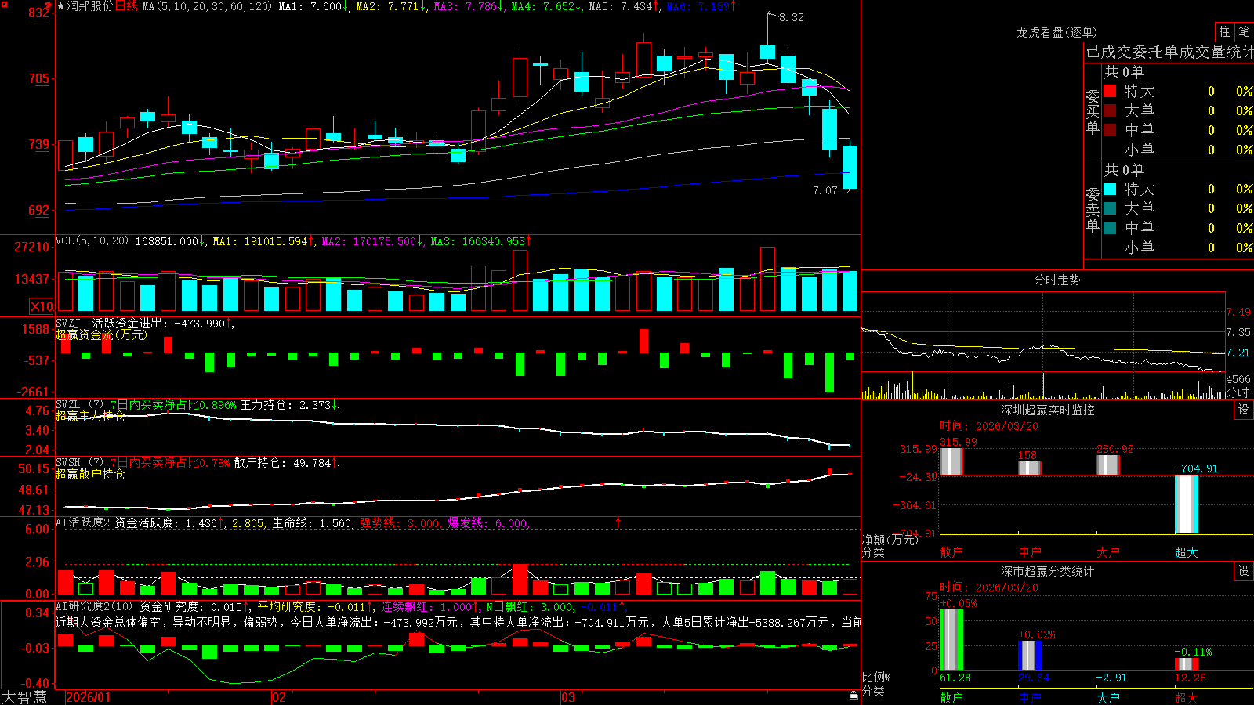1254x705 pixels.
Task: Click the 润邦股份 stock name
Action: pos(90,6)
